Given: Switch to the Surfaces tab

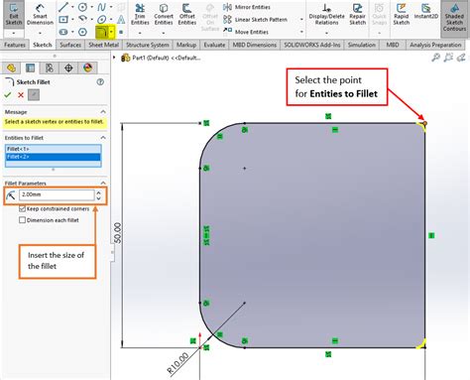Looking at the screenshot, I should [x=70, y=45].
